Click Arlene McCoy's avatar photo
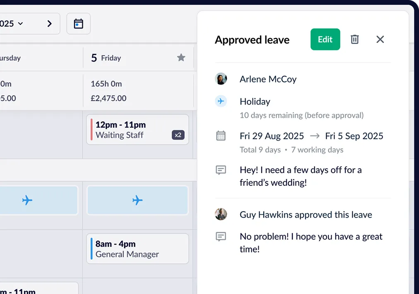Screen dimensions: 419x294 pos(221,78)
